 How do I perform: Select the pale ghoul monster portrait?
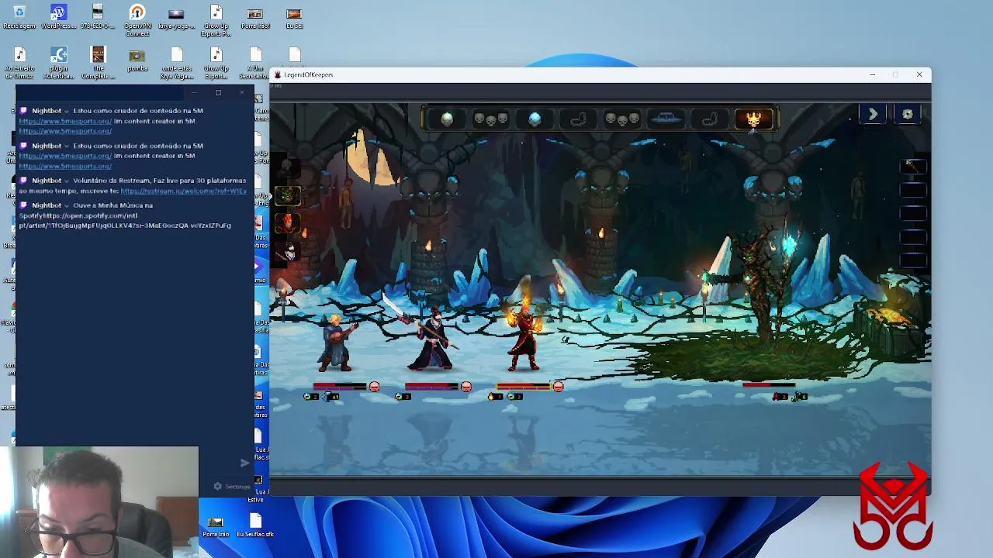tap(288, 251)
